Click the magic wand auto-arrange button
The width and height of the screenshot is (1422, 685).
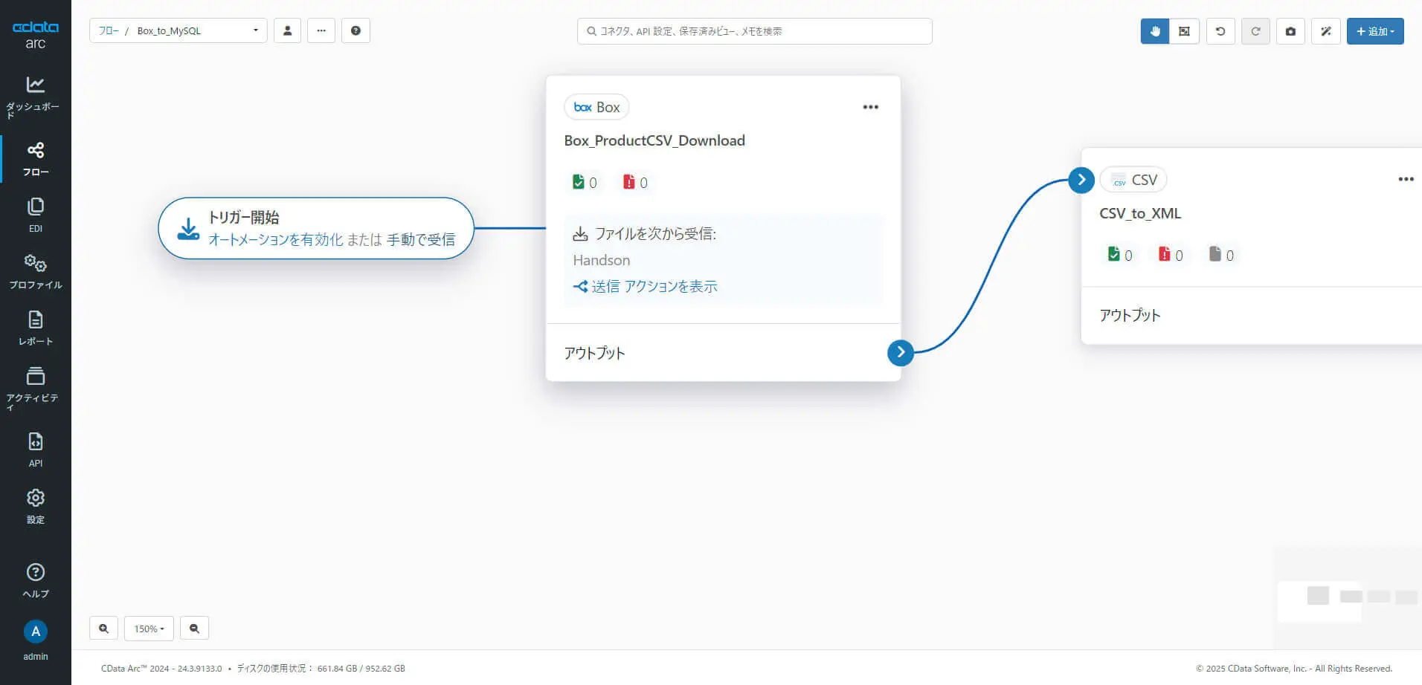tap(1325, 31)
